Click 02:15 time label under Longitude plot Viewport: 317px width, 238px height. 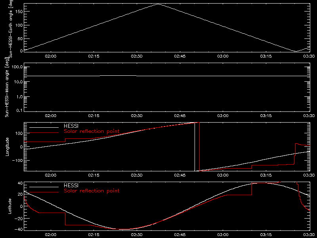[x=94, y=175]
